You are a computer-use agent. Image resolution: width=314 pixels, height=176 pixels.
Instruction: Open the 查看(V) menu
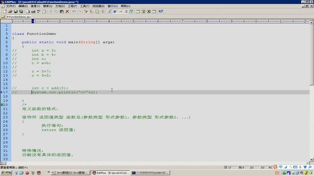[35, 6]
